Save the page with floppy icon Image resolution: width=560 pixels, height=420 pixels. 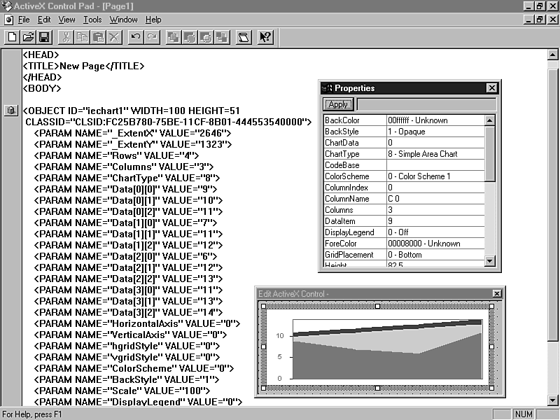[43, 36]
